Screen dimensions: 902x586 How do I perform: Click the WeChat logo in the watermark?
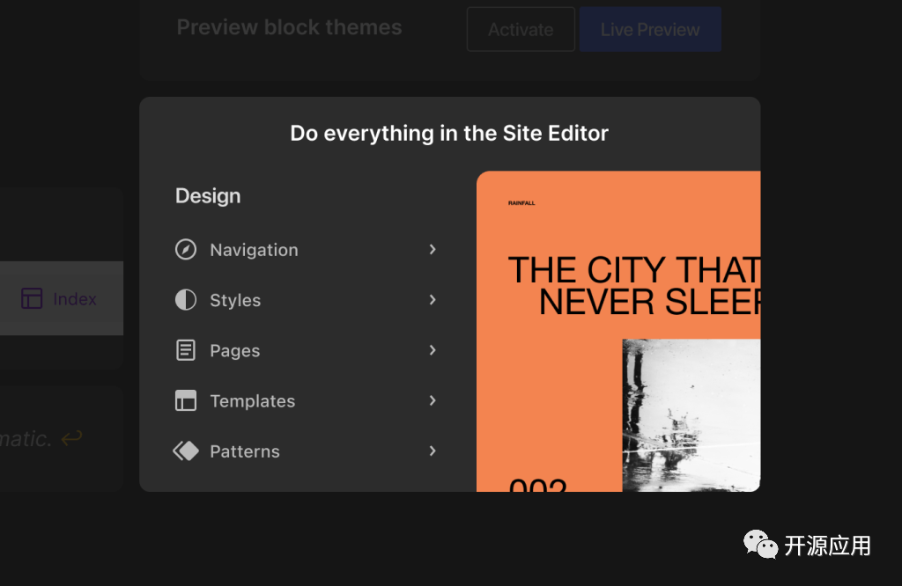(760, 545)
